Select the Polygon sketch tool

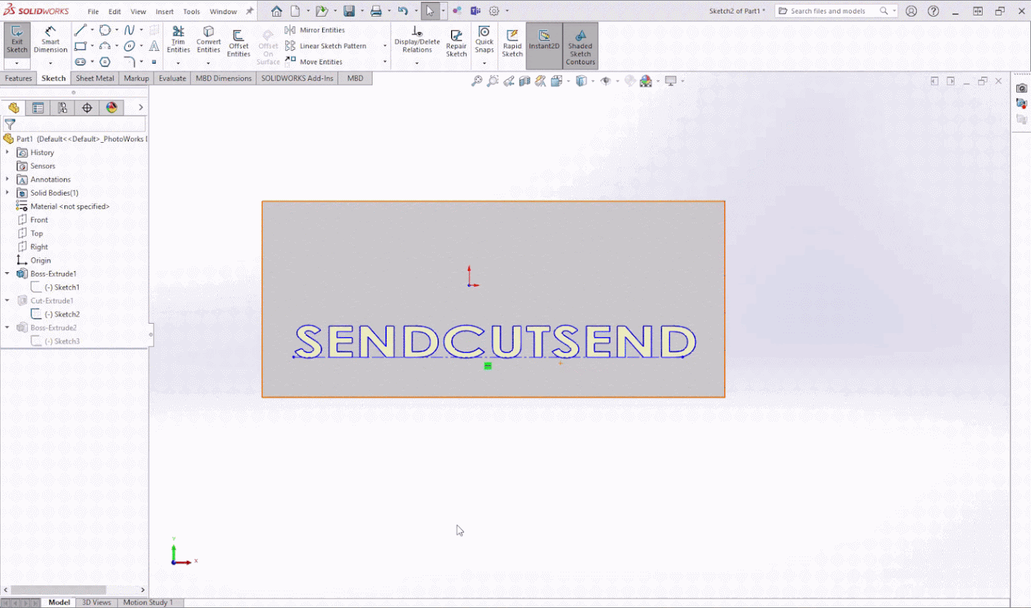pyautogui.click(x=105, y=62)
